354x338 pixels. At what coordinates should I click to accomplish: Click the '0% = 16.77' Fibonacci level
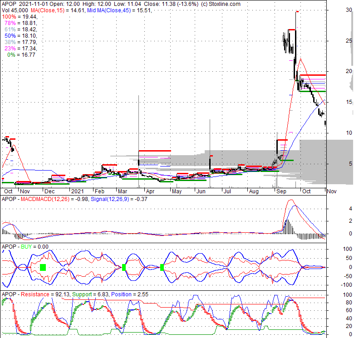pyautogui.click(x=21, y=54)
